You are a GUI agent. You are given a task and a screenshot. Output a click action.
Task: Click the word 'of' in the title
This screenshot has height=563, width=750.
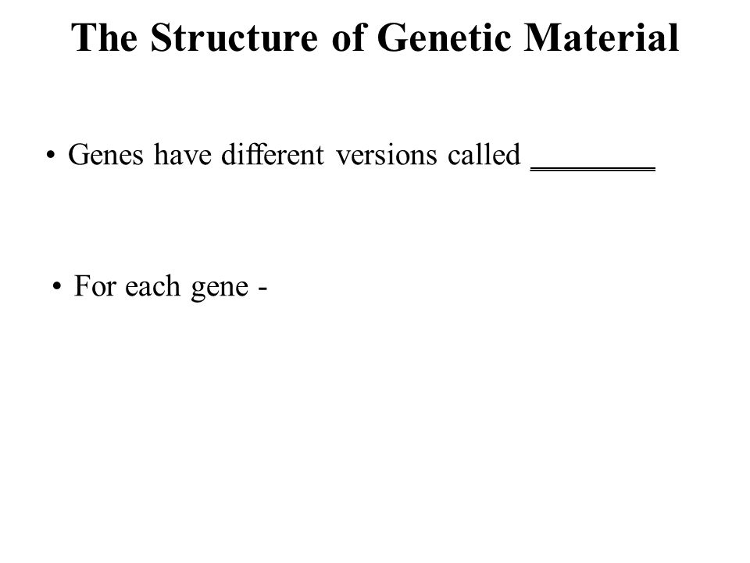pos(348,38)
